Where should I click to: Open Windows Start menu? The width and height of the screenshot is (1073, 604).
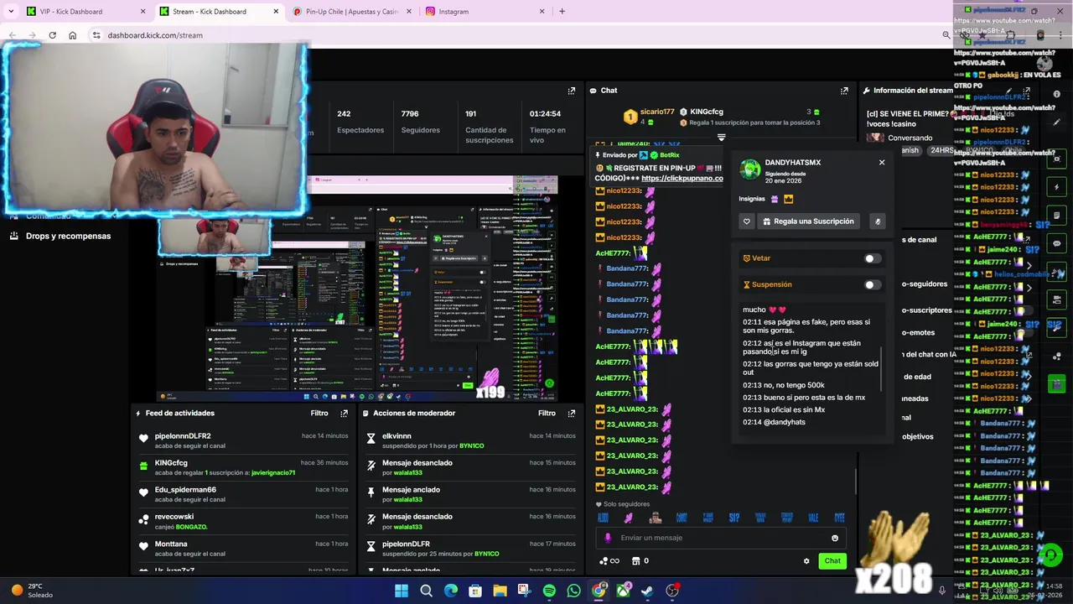pyautogui.click(x=402, y=591)
